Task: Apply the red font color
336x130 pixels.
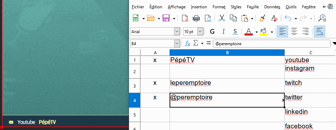Action: [x=249, y=32]
